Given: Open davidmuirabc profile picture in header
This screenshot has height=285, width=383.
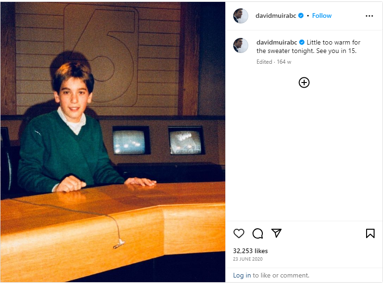Looking at the screenshot, I should (241, 16).
